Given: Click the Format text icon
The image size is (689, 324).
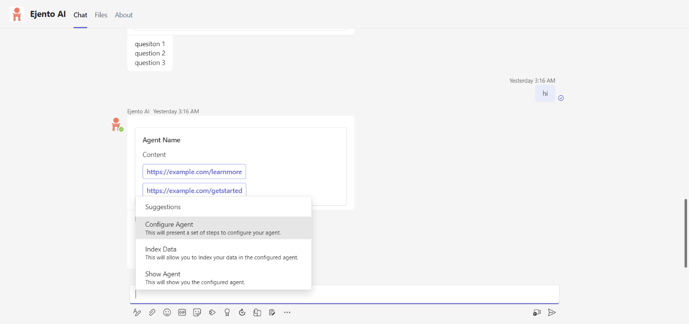Looking at the screenshot, I should point(137,312).
